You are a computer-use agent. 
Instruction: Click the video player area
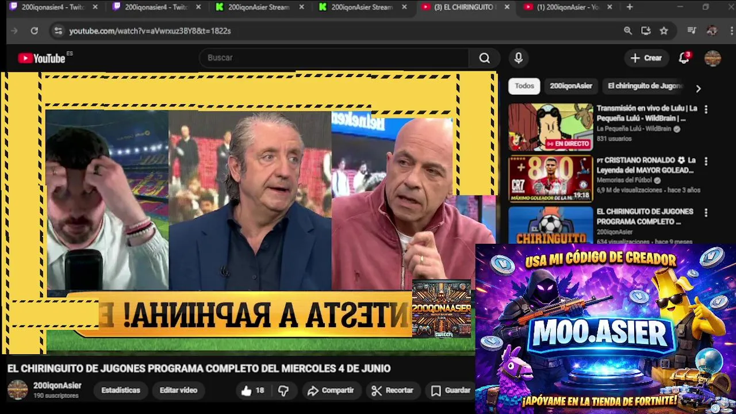pos(248,213)
